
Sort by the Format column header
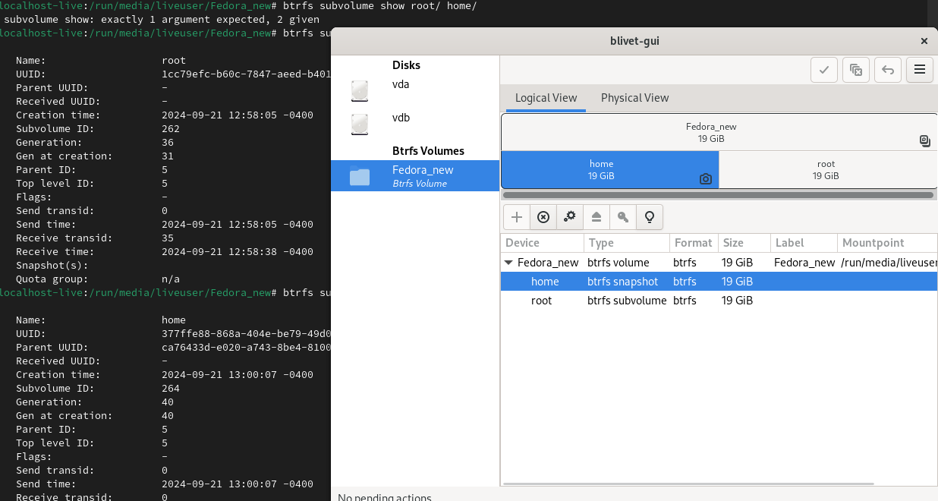point(694,243)
